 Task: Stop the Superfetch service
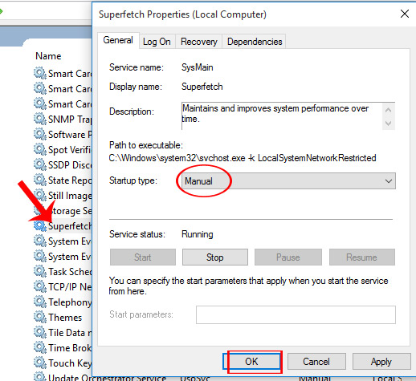[x=215, y=257]
